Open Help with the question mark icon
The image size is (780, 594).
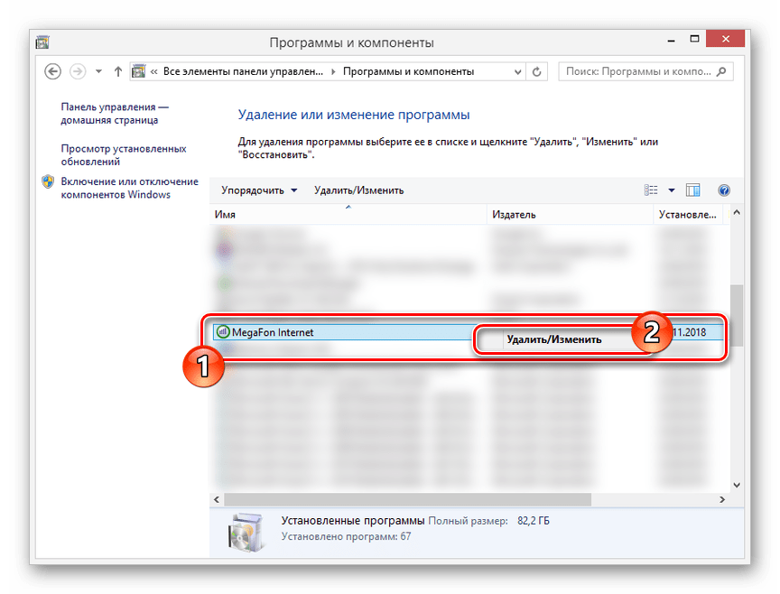(724, 190)
